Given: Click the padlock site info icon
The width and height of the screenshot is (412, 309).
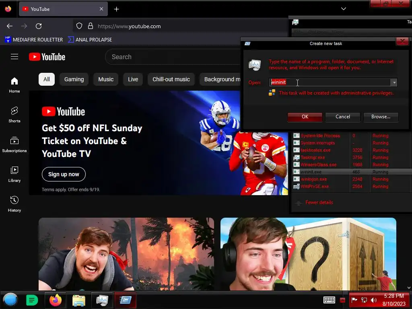Looking at the screenshot, I should (x=91, y=26).
